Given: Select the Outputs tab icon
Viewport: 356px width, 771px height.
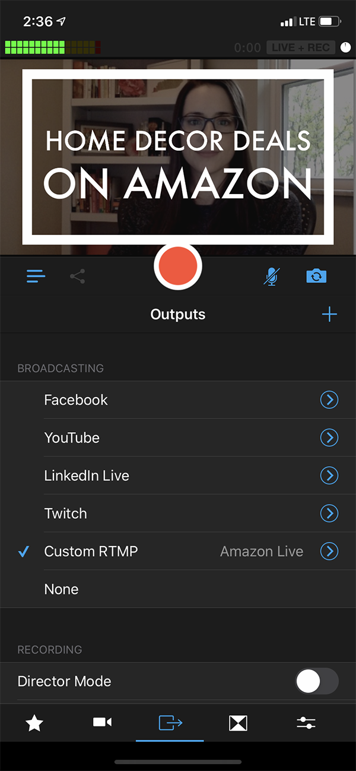Looking at the screenshot, I should click(x=170, y=722).
